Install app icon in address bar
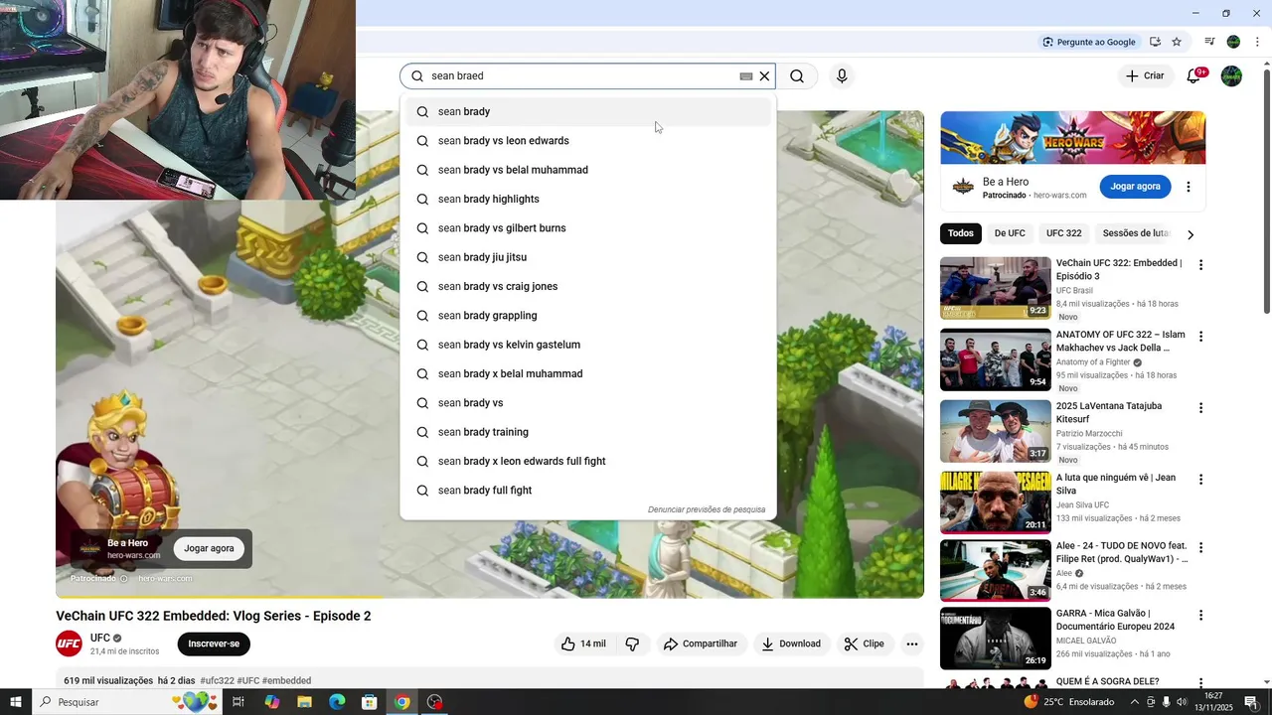 click(x=1155, y=42)
